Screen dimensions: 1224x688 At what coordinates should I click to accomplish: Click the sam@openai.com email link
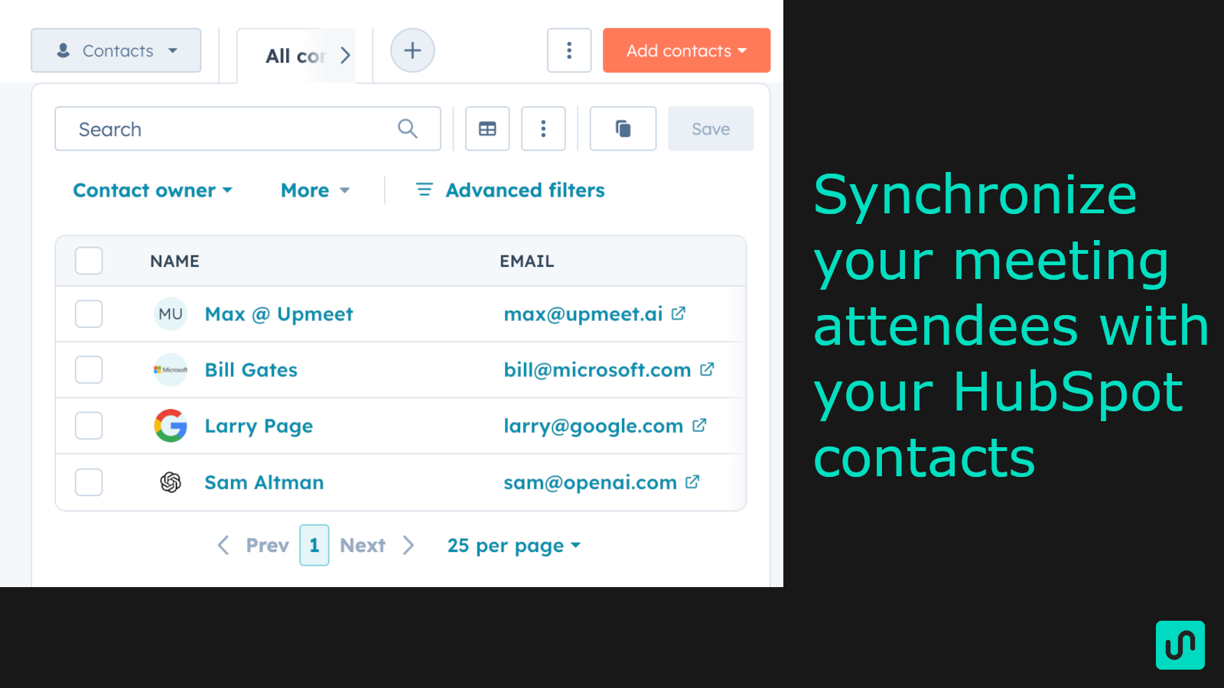(x=590, y=482)
